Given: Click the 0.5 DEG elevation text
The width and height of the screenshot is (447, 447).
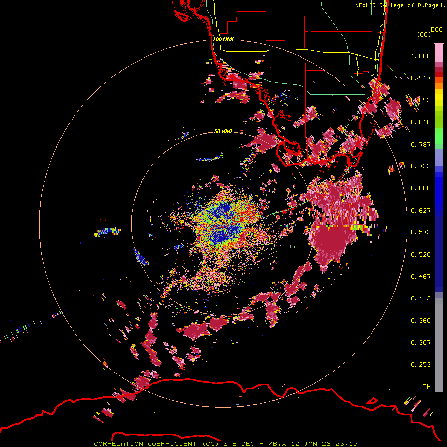Looking at the screenshot, I should pos(239,444).
